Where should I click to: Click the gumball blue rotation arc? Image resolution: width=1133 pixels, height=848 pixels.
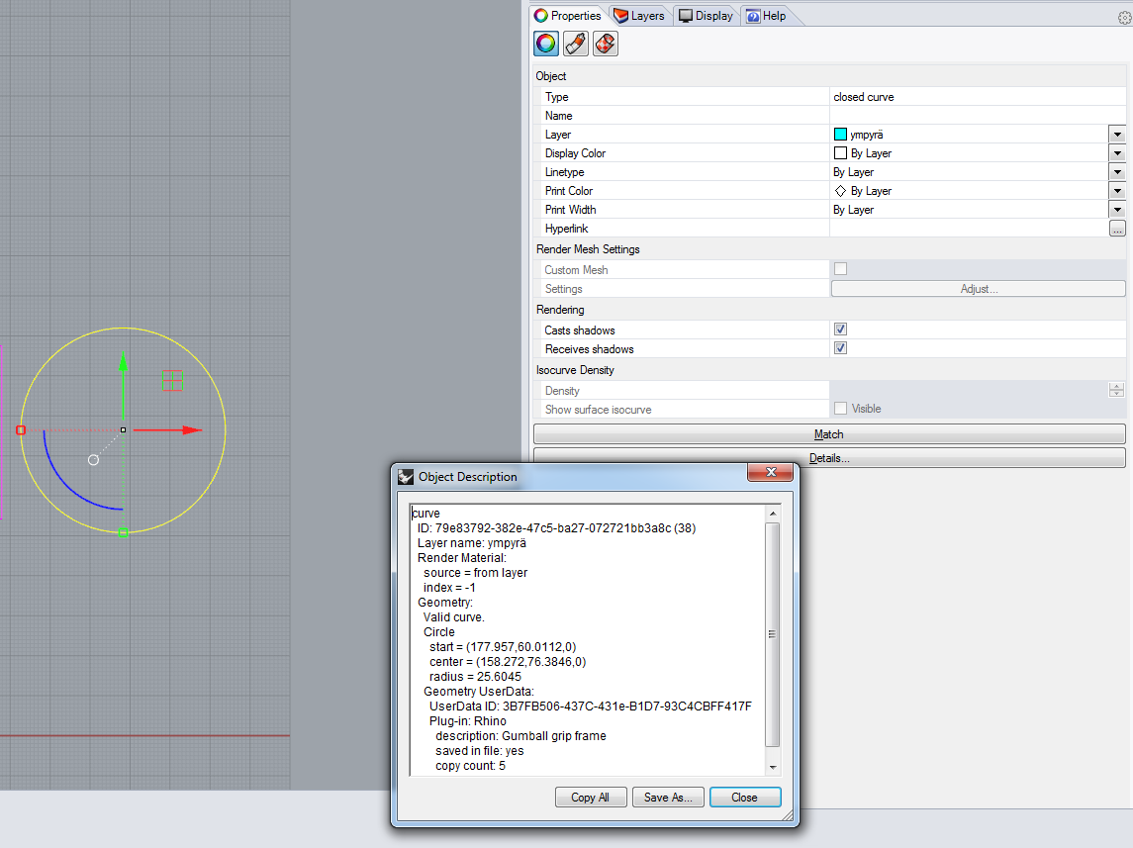(x=68, y=486)
